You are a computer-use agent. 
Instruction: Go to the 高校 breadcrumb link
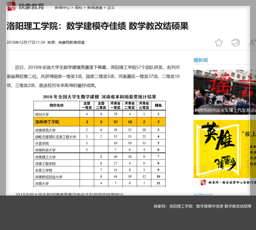(x=78, y=7)
